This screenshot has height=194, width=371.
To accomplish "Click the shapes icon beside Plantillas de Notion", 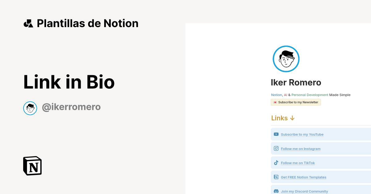I will [x=28, y=23].
